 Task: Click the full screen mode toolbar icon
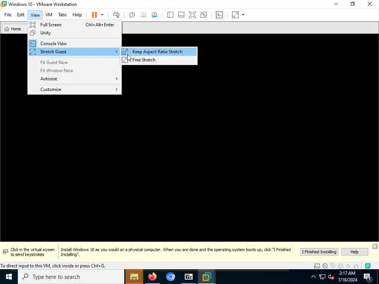point(192,15)
